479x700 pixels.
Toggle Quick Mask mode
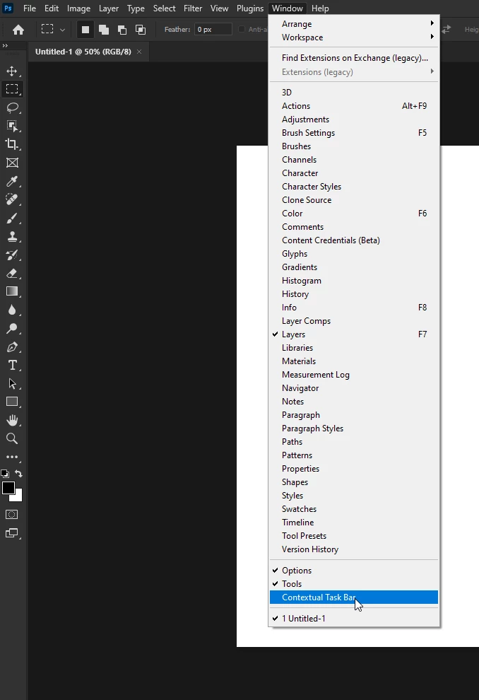point(11,515)
